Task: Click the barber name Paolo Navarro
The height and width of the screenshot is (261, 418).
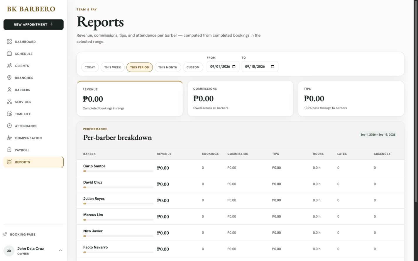Action: (95, 247)
